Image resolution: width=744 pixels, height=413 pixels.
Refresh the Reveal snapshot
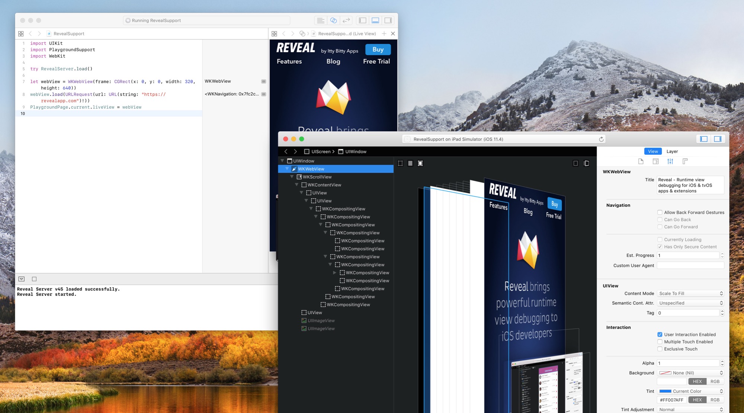pyautogui.click(x=601, y=139)
